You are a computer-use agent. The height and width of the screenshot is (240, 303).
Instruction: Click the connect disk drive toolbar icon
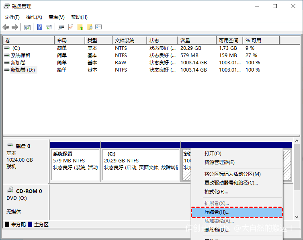pyautogui.click(x=61, y=27)
